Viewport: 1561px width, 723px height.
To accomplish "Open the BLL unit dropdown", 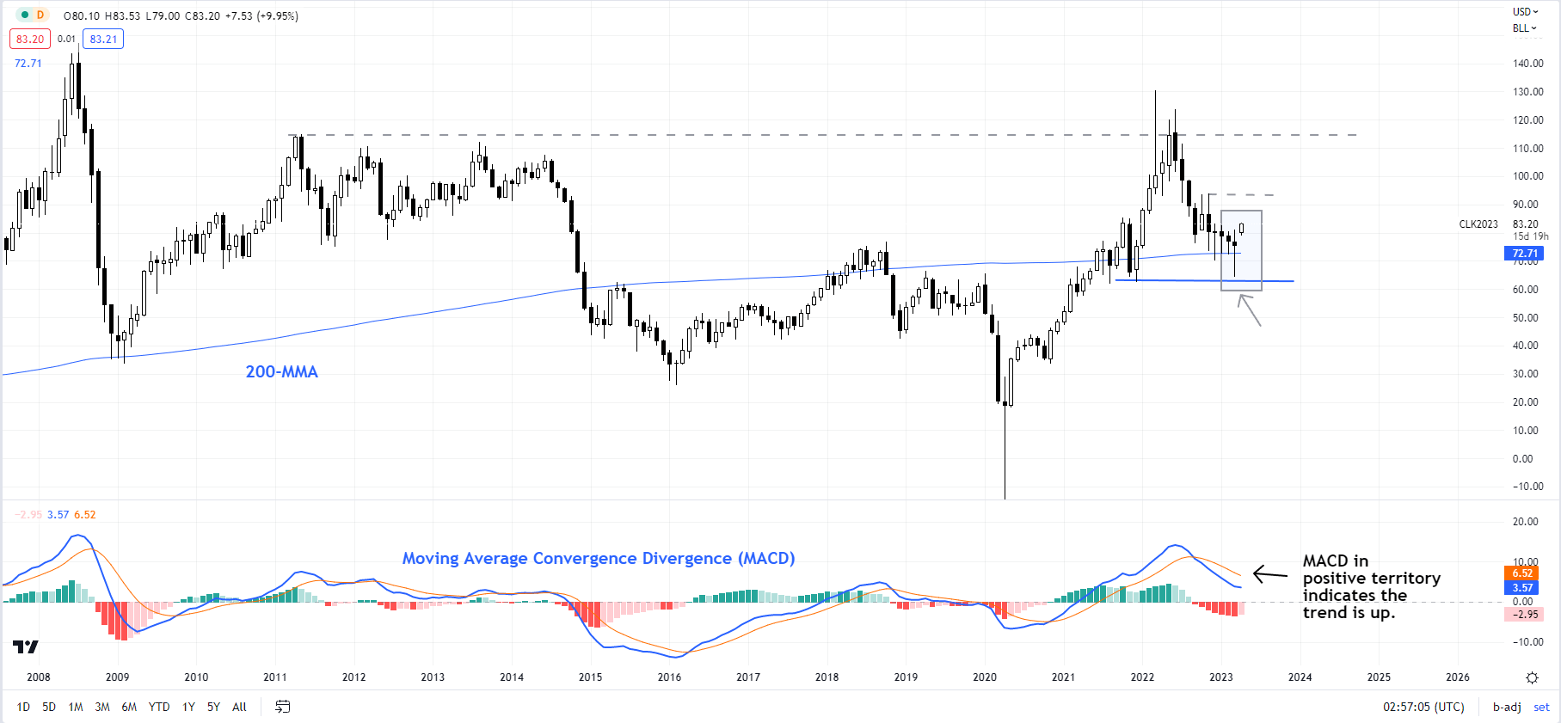I will tap(1524, 28).
